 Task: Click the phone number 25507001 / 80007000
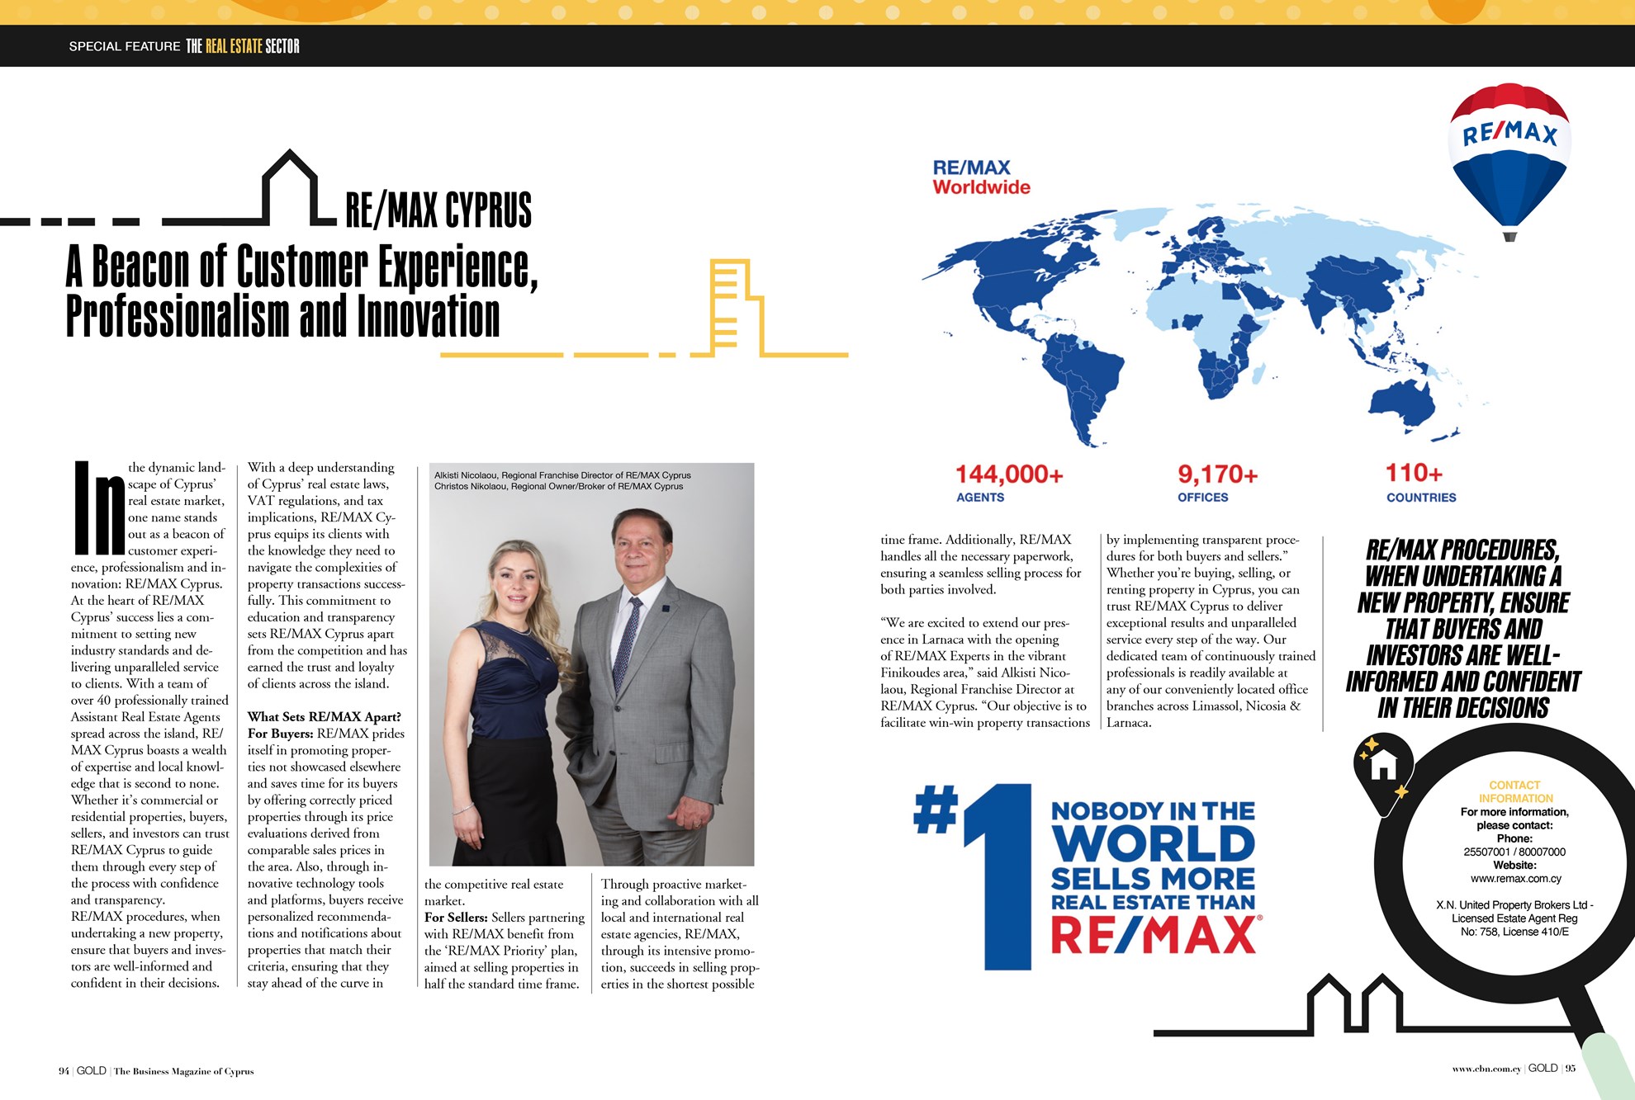click(1514, 852)
